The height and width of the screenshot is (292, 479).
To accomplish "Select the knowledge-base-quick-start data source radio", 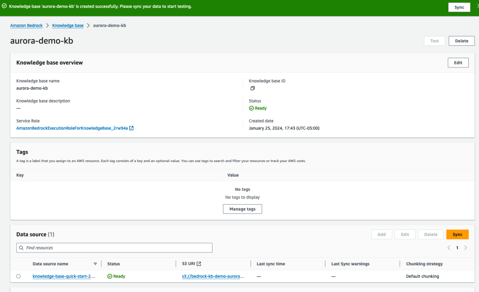I will [x=19, y=276].
